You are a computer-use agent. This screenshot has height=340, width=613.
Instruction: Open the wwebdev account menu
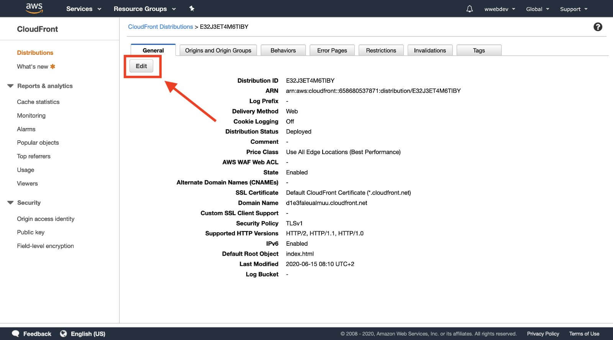pos(500,9)
